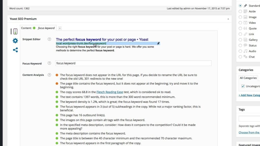Add a new keyword tab with plus icon
Viewport: 260px width, 146px height.
[x=60, y=28]
